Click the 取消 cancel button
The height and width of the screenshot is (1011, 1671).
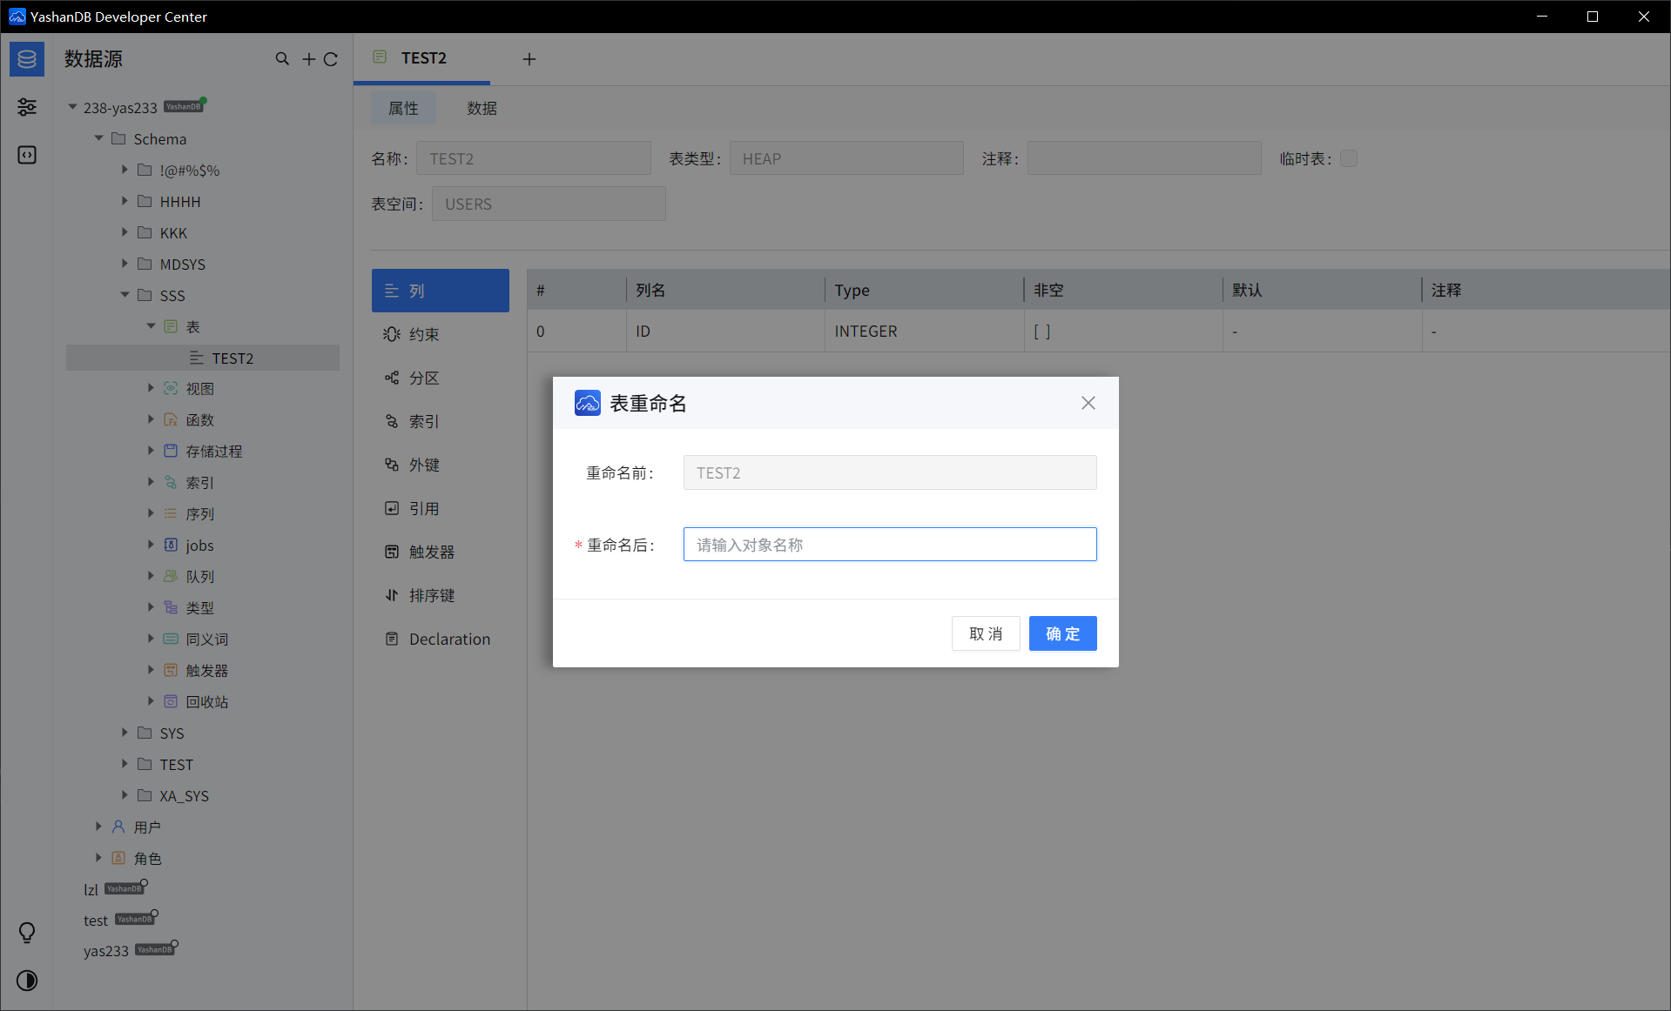coord(986,633)
